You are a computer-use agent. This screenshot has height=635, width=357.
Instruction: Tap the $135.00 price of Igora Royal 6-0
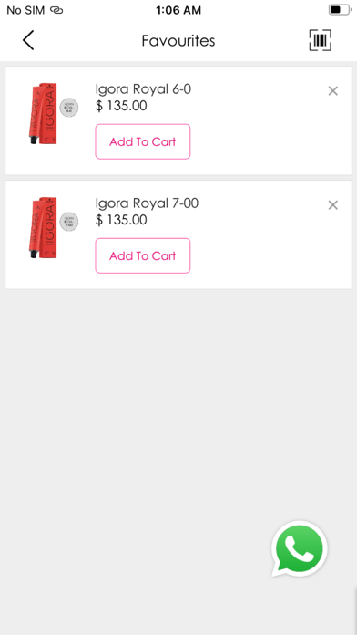(121, 106)
